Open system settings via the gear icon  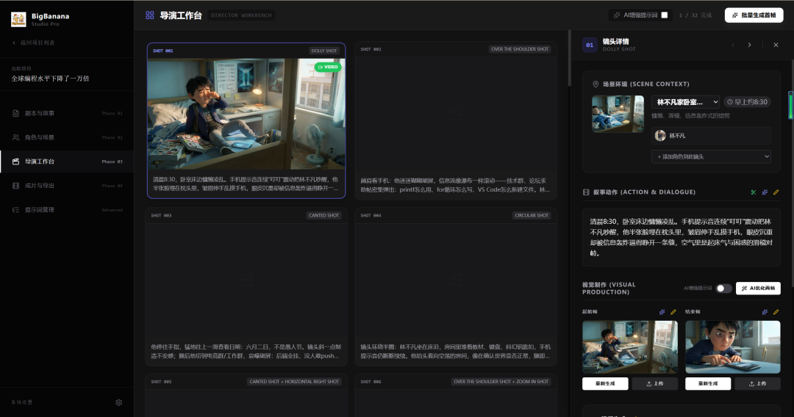click(x=119, y=402)
